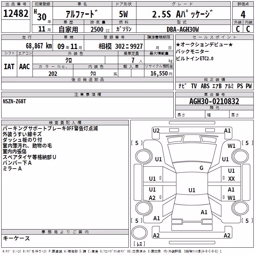Click the note バンパー下A
This screenshot has width=255, height=255.
[x=17, y=163]
